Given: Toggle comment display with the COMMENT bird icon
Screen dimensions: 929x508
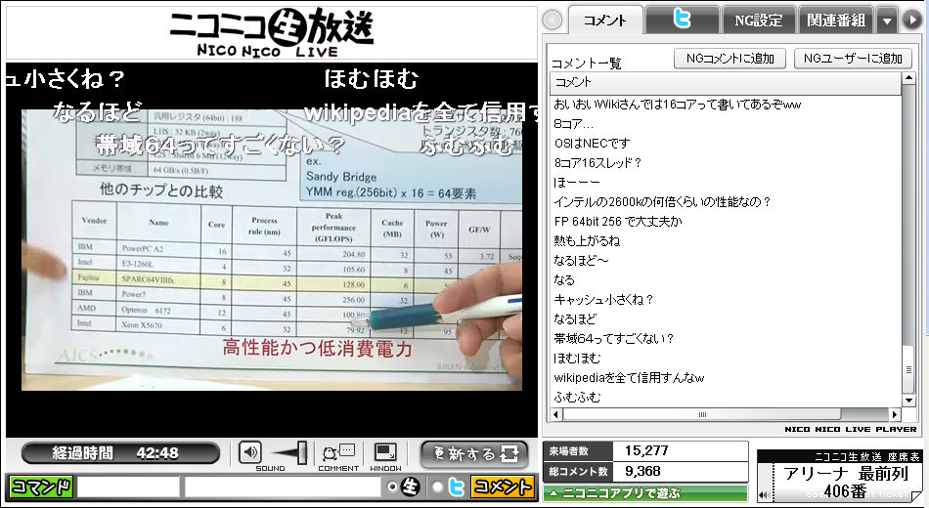Looking at the screenshot, I should pyautogui.click(x=337, y=453).
